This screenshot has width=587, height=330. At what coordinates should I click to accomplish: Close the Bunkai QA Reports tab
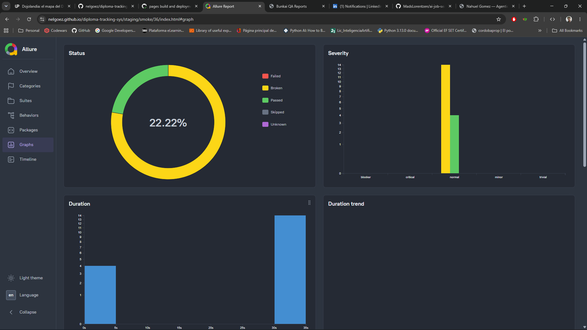coord(323,6)
